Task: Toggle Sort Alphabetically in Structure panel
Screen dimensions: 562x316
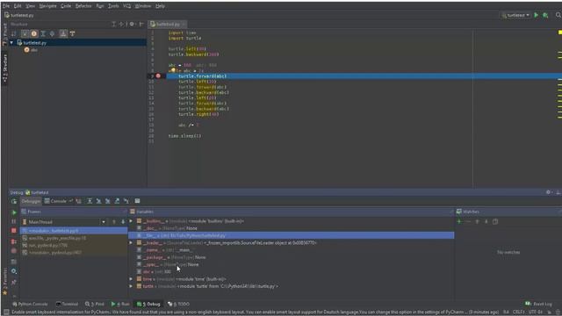Action: click(x=14, y=33)
